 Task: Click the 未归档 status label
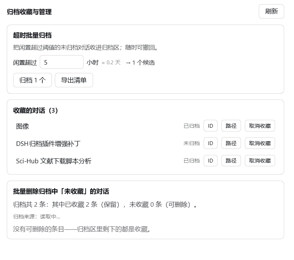click(x=191, y=143)
